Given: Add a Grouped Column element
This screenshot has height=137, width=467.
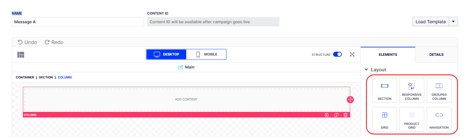Looking at the screenshot, I should (x=439, y=90).
